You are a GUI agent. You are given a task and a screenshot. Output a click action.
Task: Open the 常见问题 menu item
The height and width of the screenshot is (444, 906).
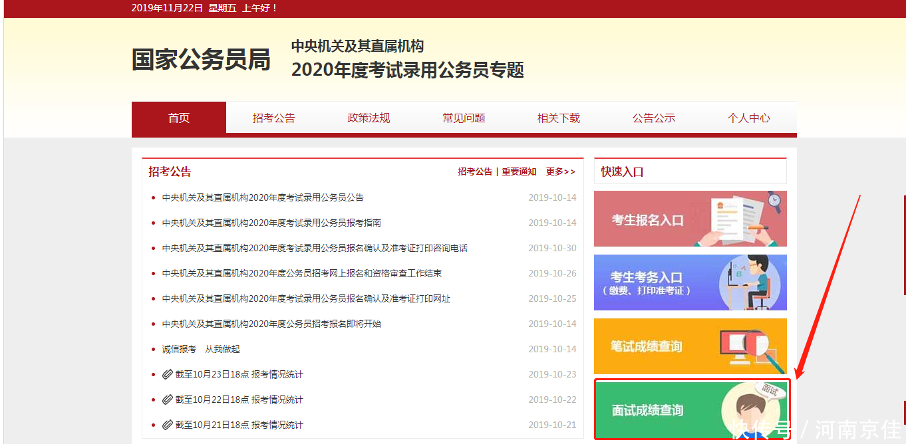(x=464, y=118)
